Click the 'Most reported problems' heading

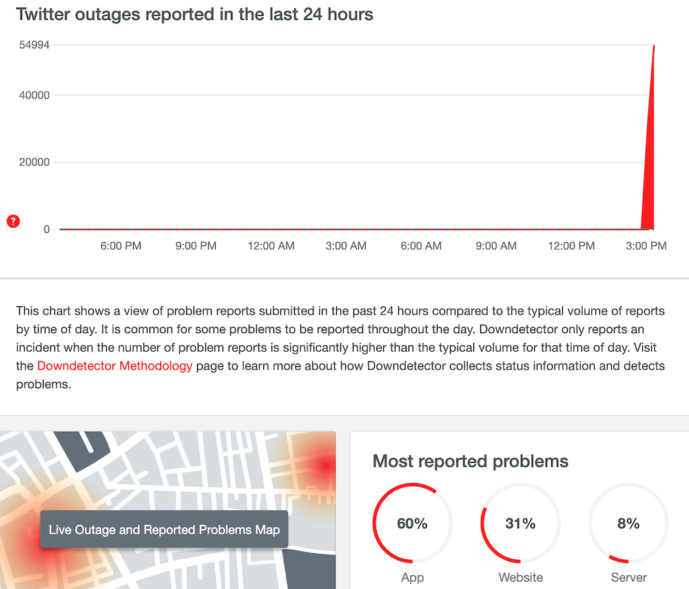(470, 461)
